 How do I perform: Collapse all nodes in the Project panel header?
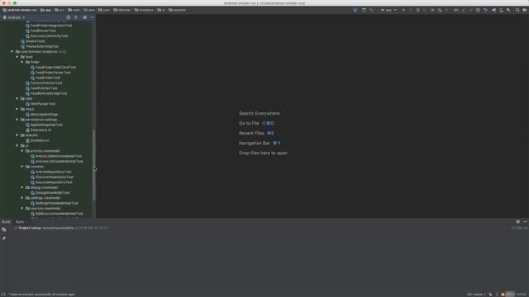tap(76, 17)
